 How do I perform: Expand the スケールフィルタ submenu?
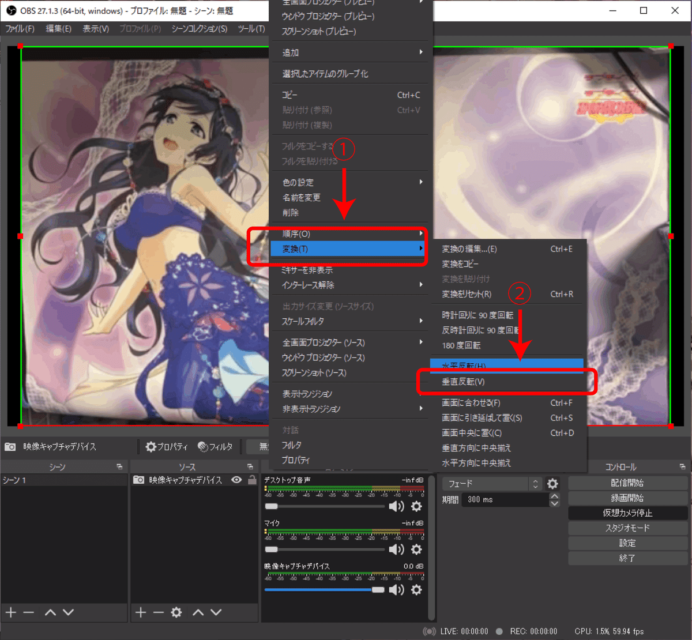(351, 321)
